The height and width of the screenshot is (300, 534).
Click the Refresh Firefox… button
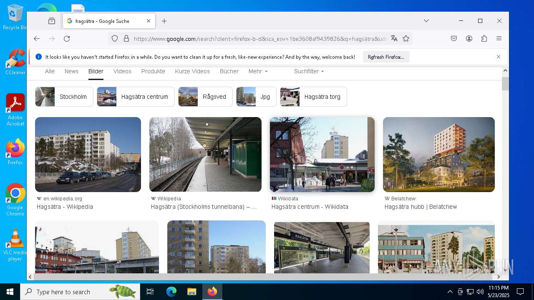pos(386,57)
